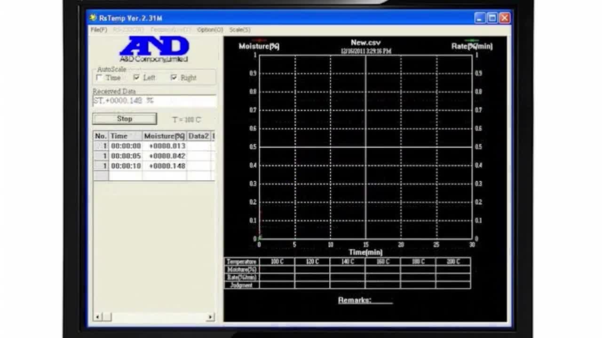
Task: Maximize the RsTemp window
Action: click(x=492, y=18)
